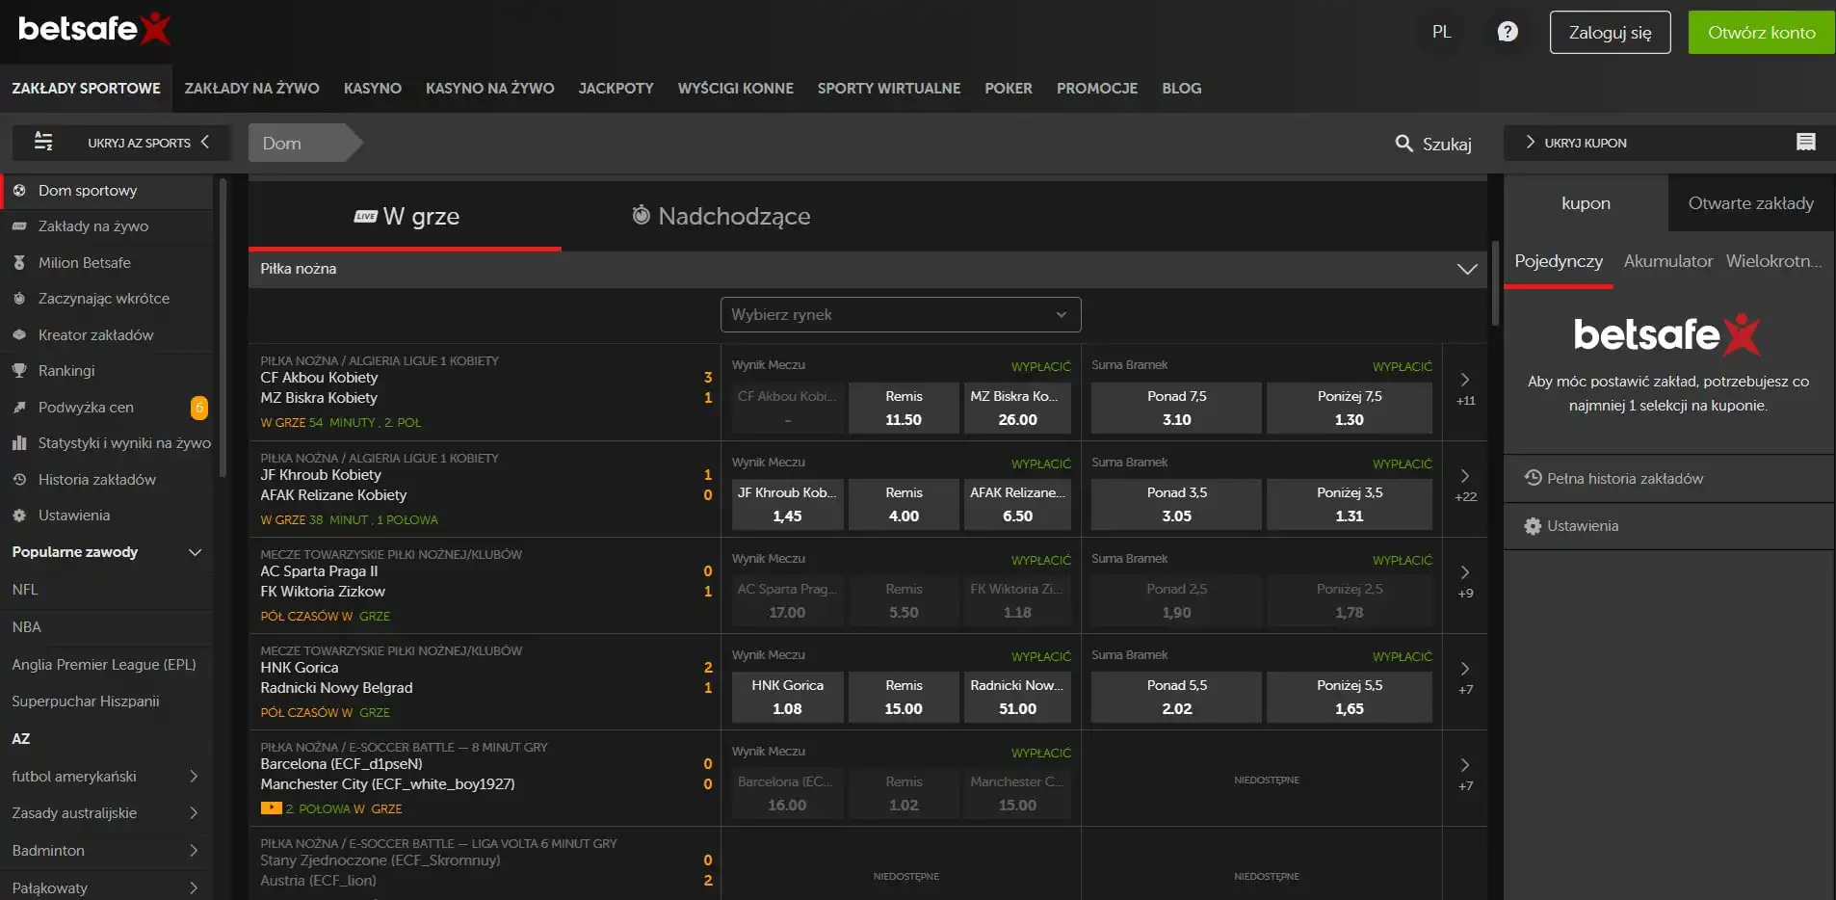1836x900 pixels.
Task: Collapse the Popularne zawody section
Action: (196, 552)
